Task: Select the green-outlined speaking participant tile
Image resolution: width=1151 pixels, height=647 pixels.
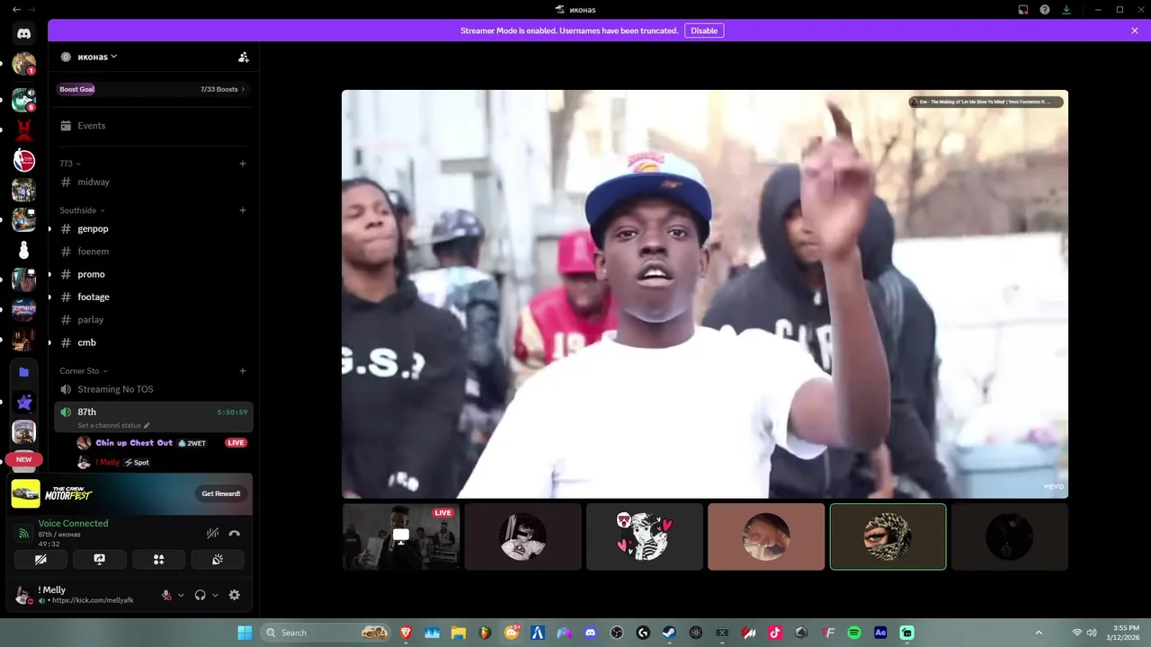Action: point(888,536)
